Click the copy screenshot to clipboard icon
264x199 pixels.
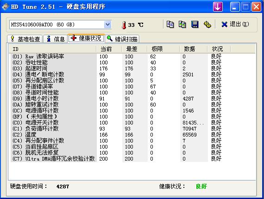click(182, 25)
